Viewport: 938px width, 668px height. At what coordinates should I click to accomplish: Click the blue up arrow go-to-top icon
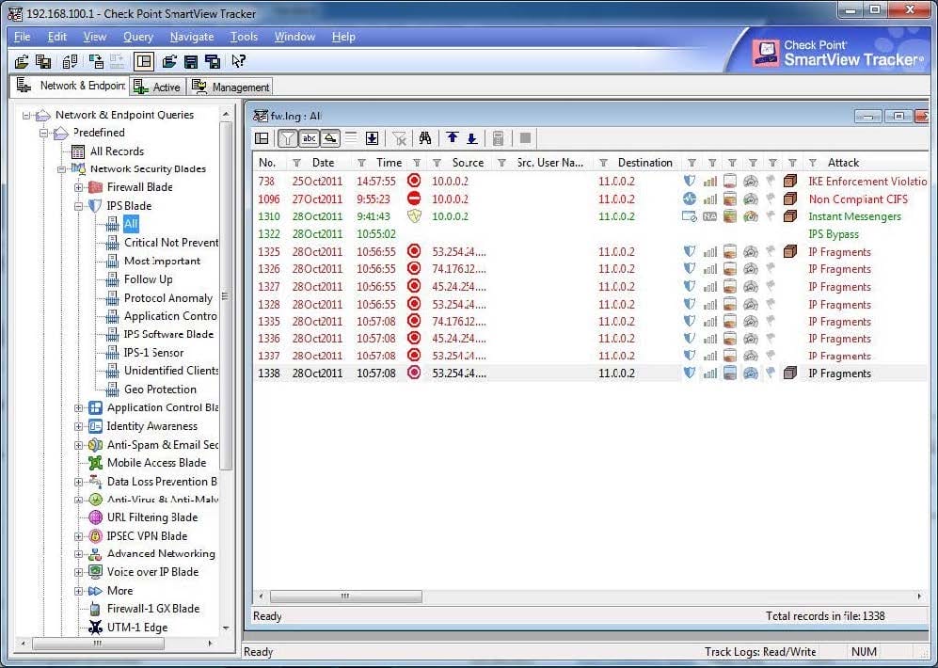click(453, 138)
